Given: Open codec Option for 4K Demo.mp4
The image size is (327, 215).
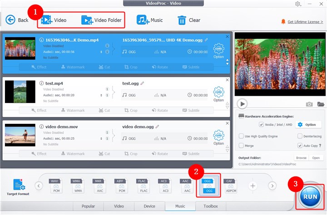Looking at the screenshot, I should 218,51.
